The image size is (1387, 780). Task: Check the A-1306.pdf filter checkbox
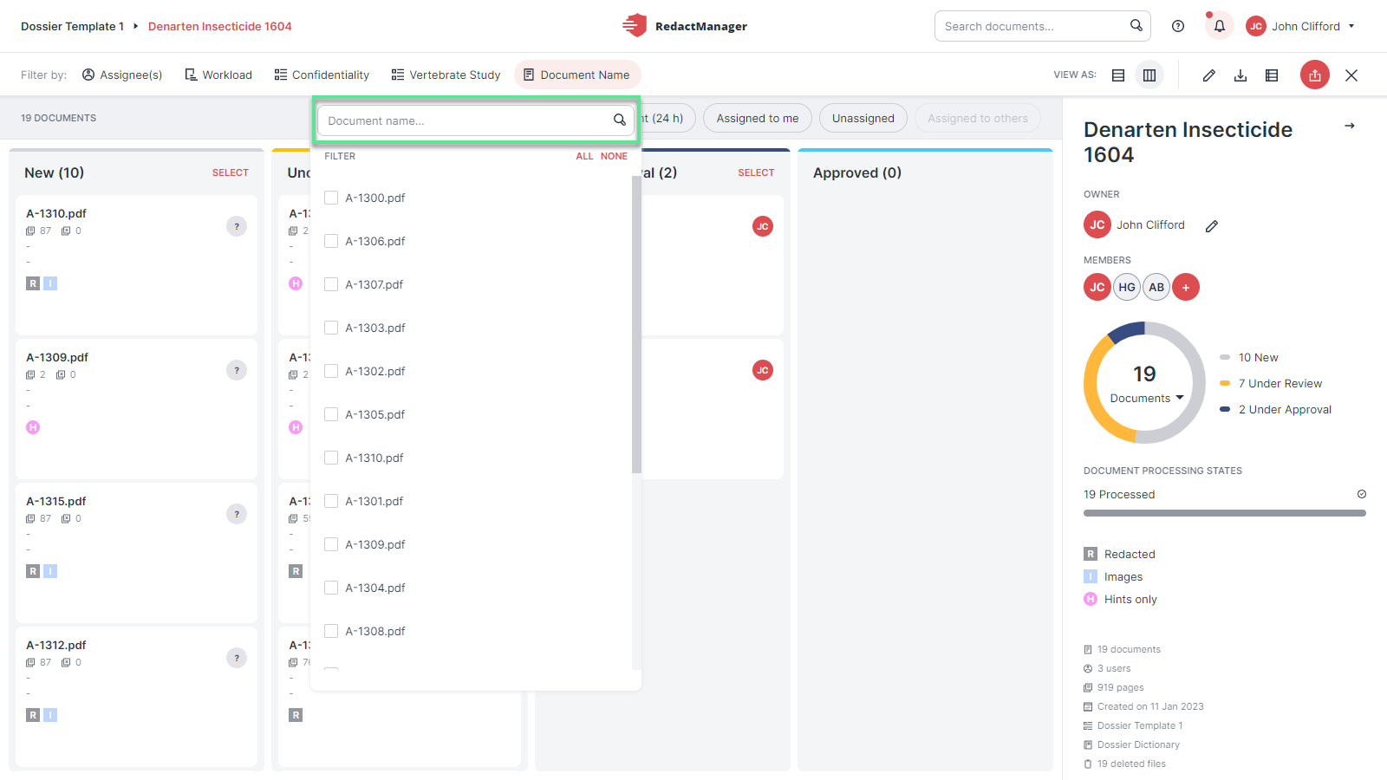tap(331, 241)
